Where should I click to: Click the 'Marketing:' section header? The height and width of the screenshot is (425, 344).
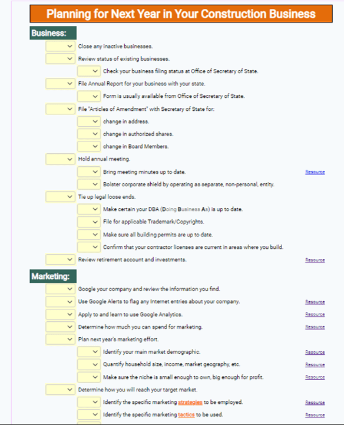(53, 276)
